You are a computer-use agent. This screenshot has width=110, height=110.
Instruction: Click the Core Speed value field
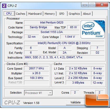tap(36, 68)
